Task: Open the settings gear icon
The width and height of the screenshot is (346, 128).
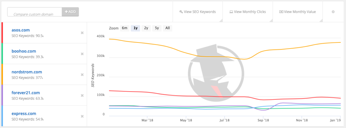Action: pos(333,12)
